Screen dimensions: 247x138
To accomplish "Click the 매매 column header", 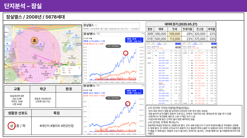I will 161,29.
